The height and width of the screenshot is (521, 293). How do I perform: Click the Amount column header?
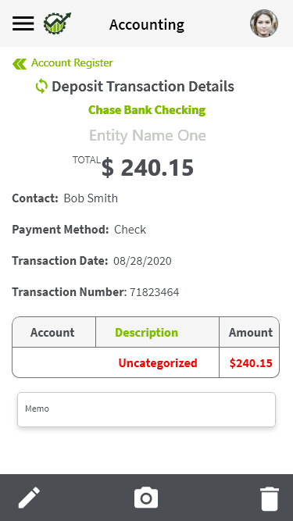(251, 333)
